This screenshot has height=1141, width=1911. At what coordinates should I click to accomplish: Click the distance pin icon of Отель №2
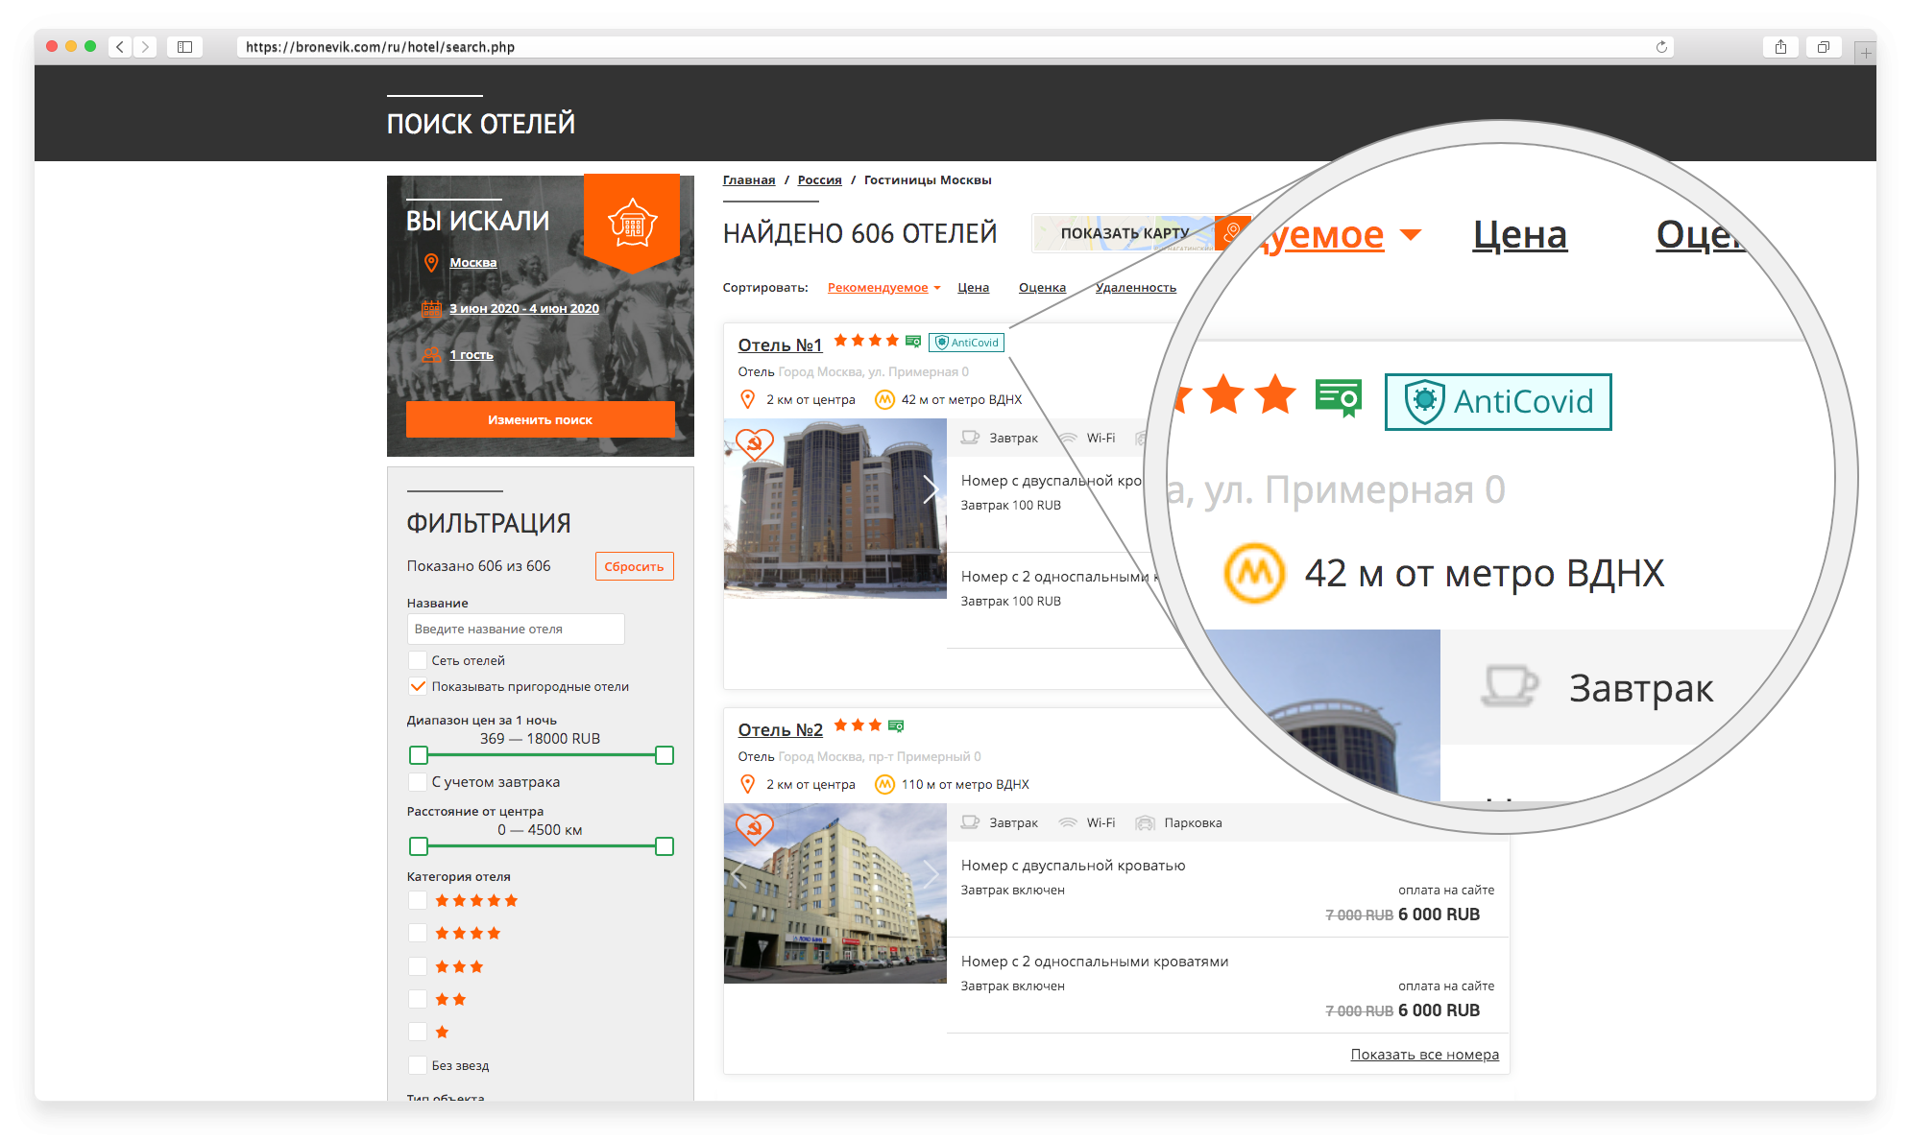(x=748, y=785)
